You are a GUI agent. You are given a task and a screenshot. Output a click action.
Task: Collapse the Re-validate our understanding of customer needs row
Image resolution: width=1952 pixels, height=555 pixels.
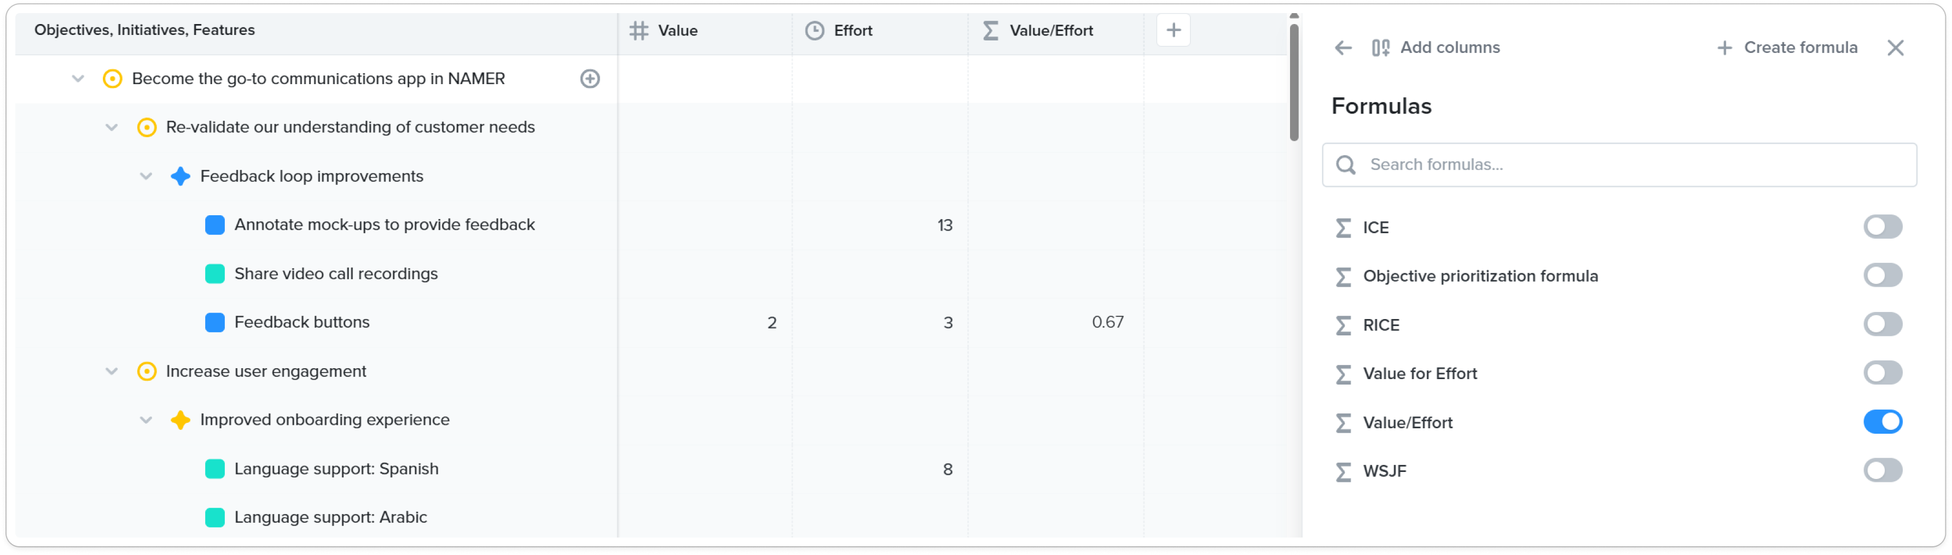pyautogui.click(x=112, y=127)
